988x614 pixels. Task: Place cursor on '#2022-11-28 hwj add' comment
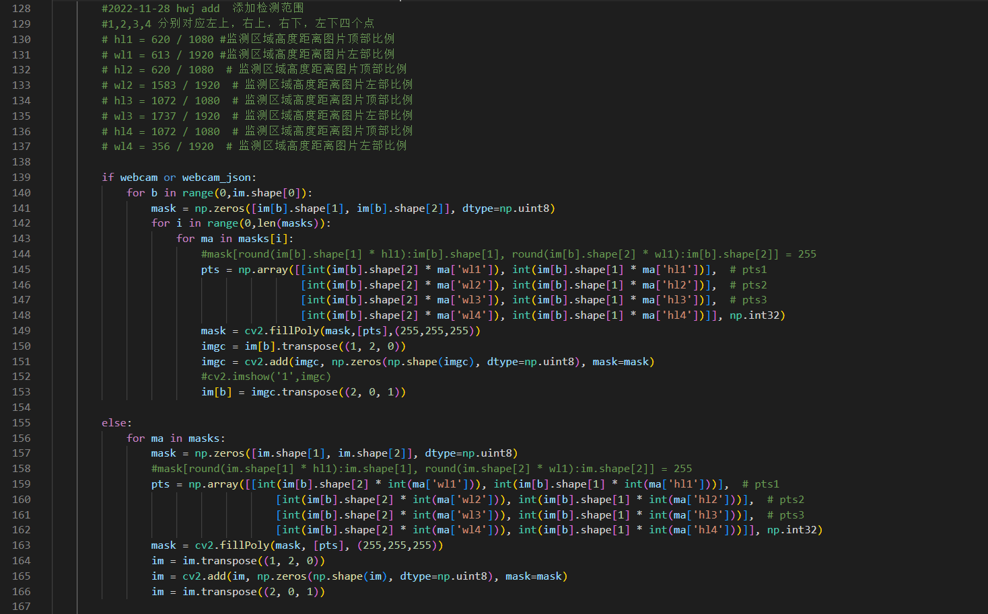coord(160,8)
